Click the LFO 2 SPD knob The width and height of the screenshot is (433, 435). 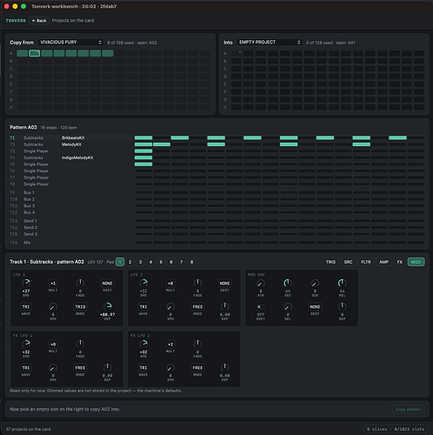click(143, 283)
